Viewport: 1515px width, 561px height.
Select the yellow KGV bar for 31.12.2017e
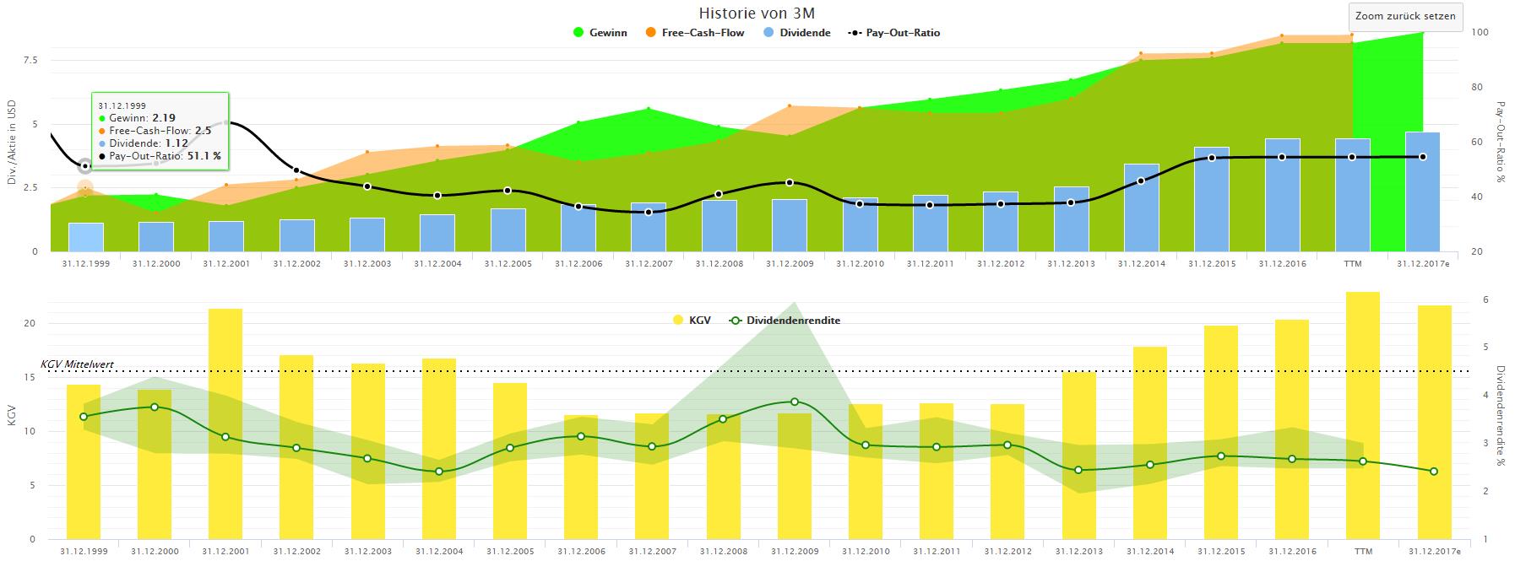[1434, 422]
